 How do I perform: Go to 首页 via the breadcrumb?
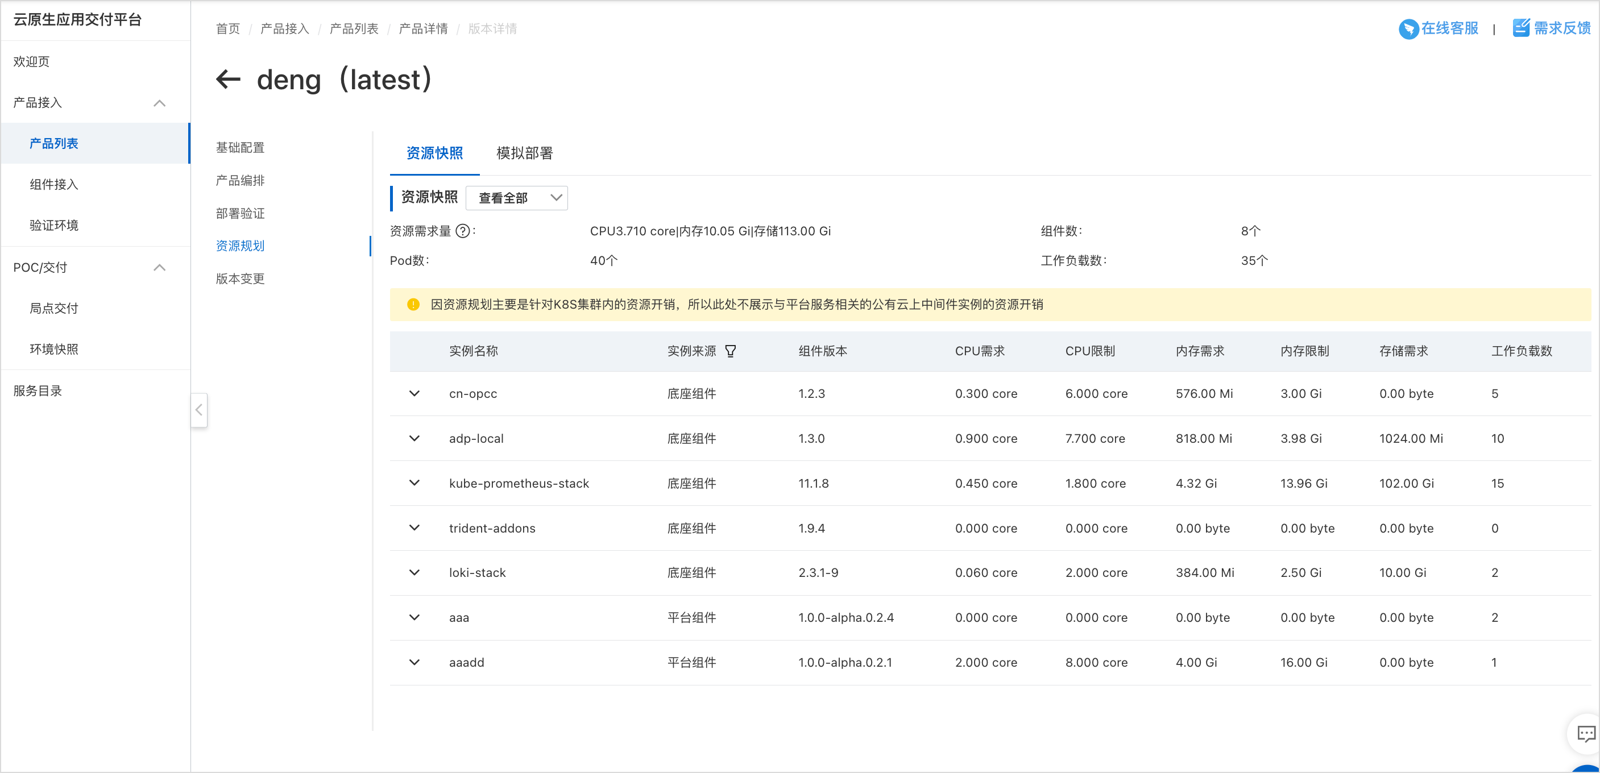(x=227, y=28)
